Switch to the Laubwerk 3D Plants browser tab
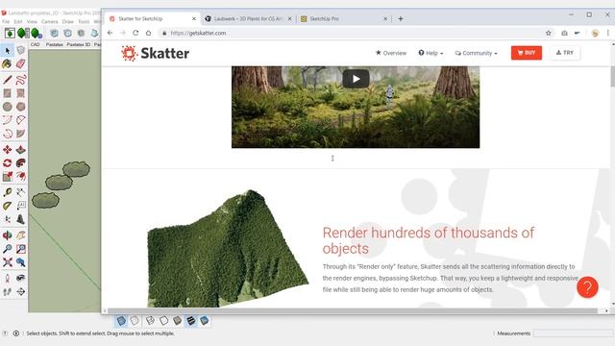Screen dimensions: 615x346 [x=248, y=18]
